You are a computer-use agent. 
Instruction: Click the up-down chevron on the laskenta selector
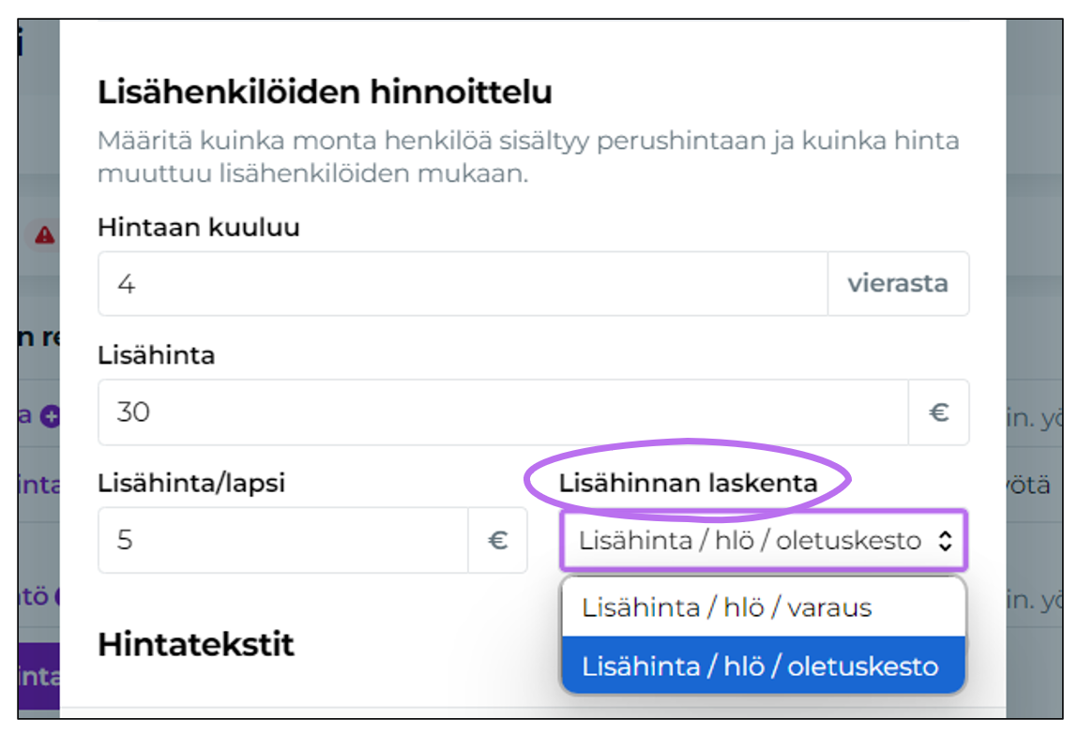(944, 541)
